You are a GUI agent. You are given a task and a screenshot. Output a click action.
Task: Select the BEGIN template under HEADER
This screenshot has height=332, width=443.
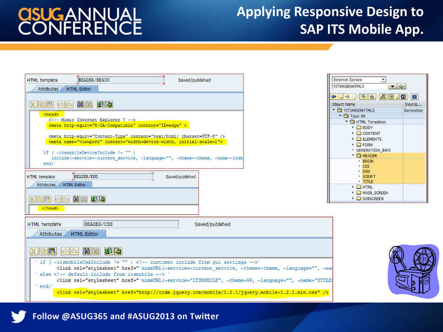[x=368, y=161]
